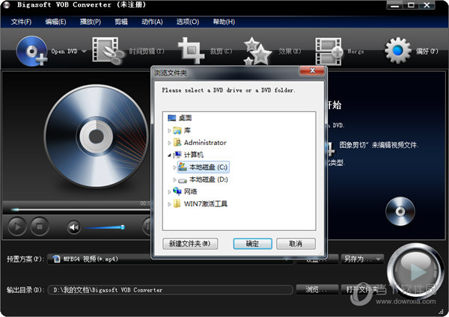This screenshot has width=449, height=317.
Task: Select 桌面 in the folder tree
Action: 185,118
